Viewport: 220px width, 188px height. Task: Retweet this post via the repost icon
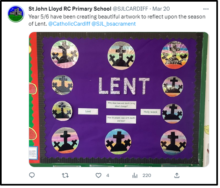point(65,175)
